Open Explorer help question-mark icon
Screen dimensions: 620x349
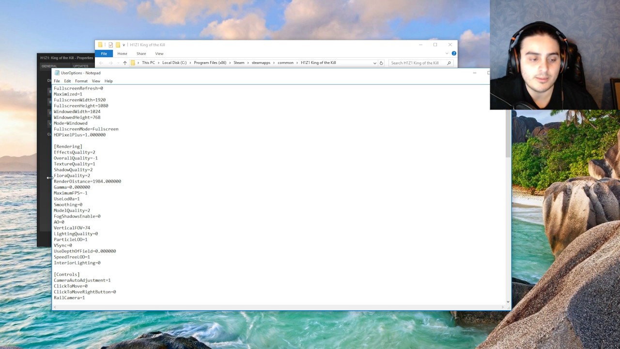click(x=454, y=53)
